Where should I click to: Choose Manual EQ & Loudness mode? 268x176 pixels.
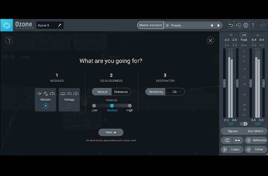[102, 92]
